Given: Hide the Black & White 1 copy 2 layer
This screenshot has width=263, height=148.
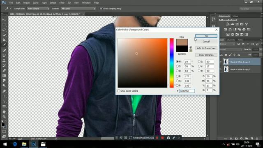Looking at the screenshot, I should 220,69.
